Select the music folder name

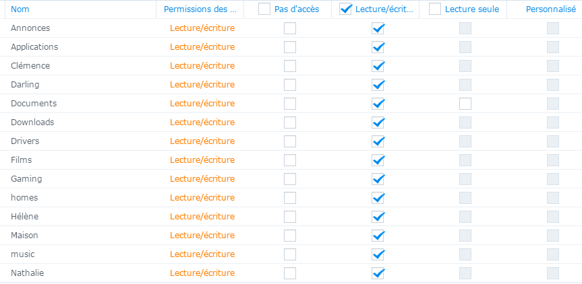tap(22, 254)
